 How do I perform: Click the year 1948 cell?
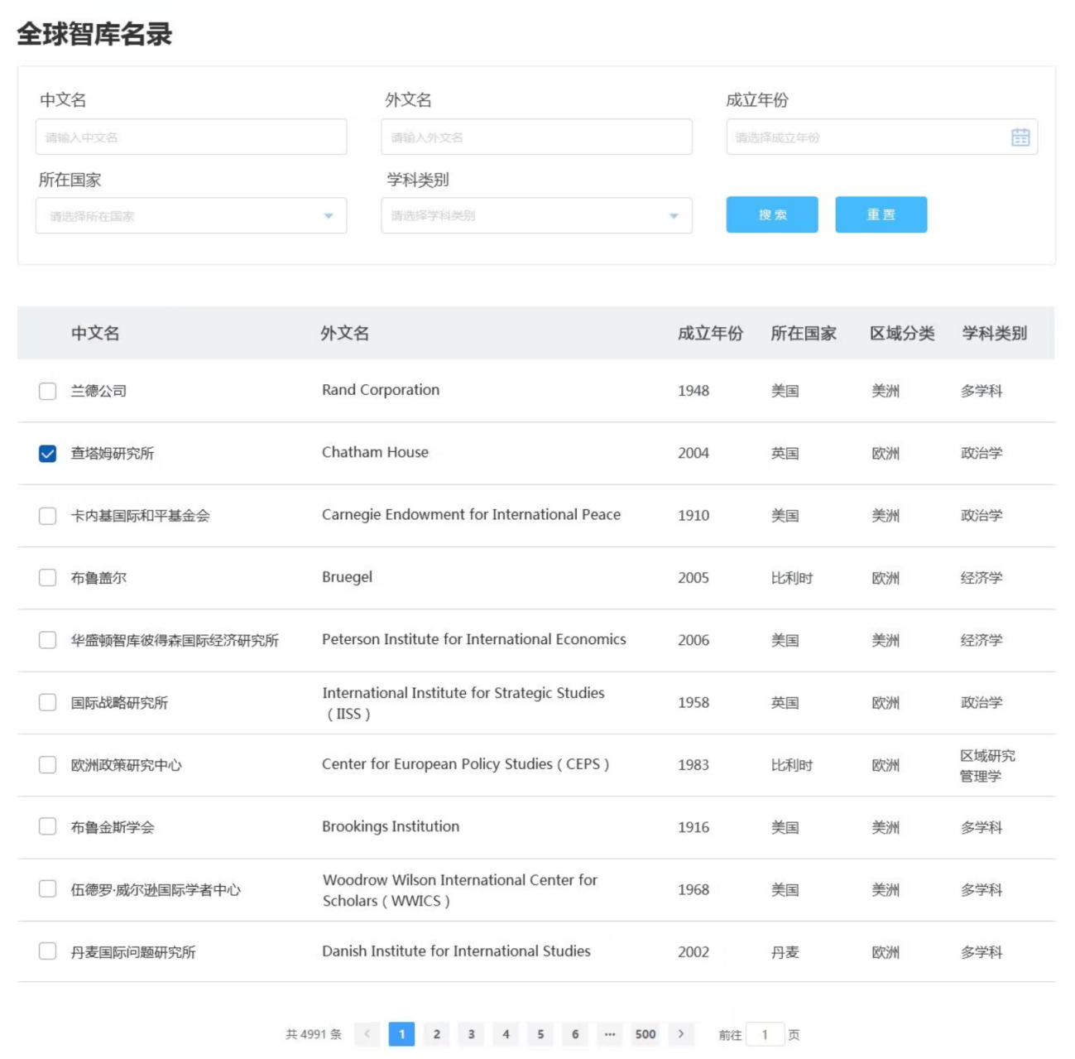tap(693, 391)
